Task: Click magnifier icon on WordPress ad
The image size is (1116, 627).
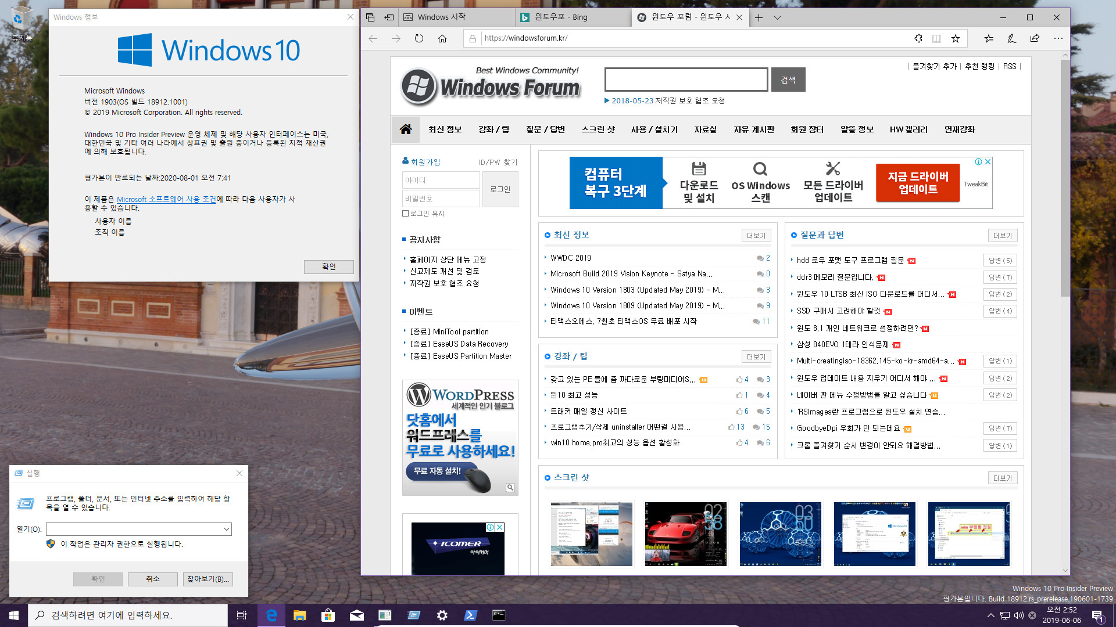Action: click(x=510, y=488)
